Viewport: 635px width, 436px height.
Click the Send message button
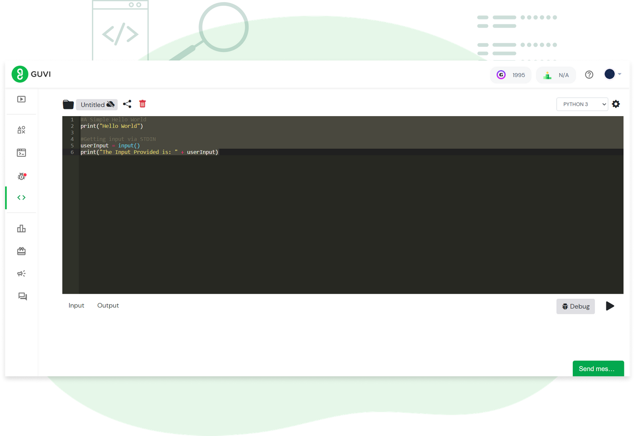pos(598,368)
